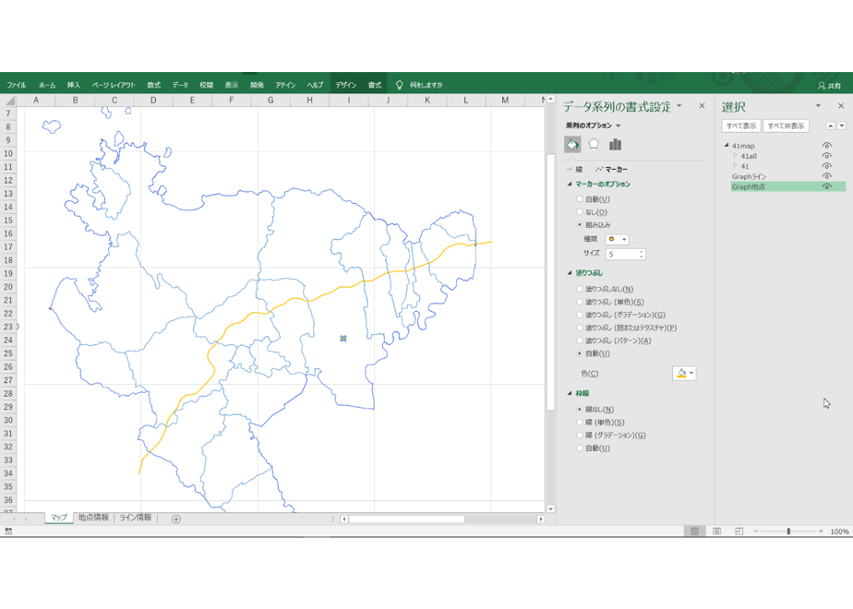
Task: Move selection down with the down arrow button
Action: [842, 125]
